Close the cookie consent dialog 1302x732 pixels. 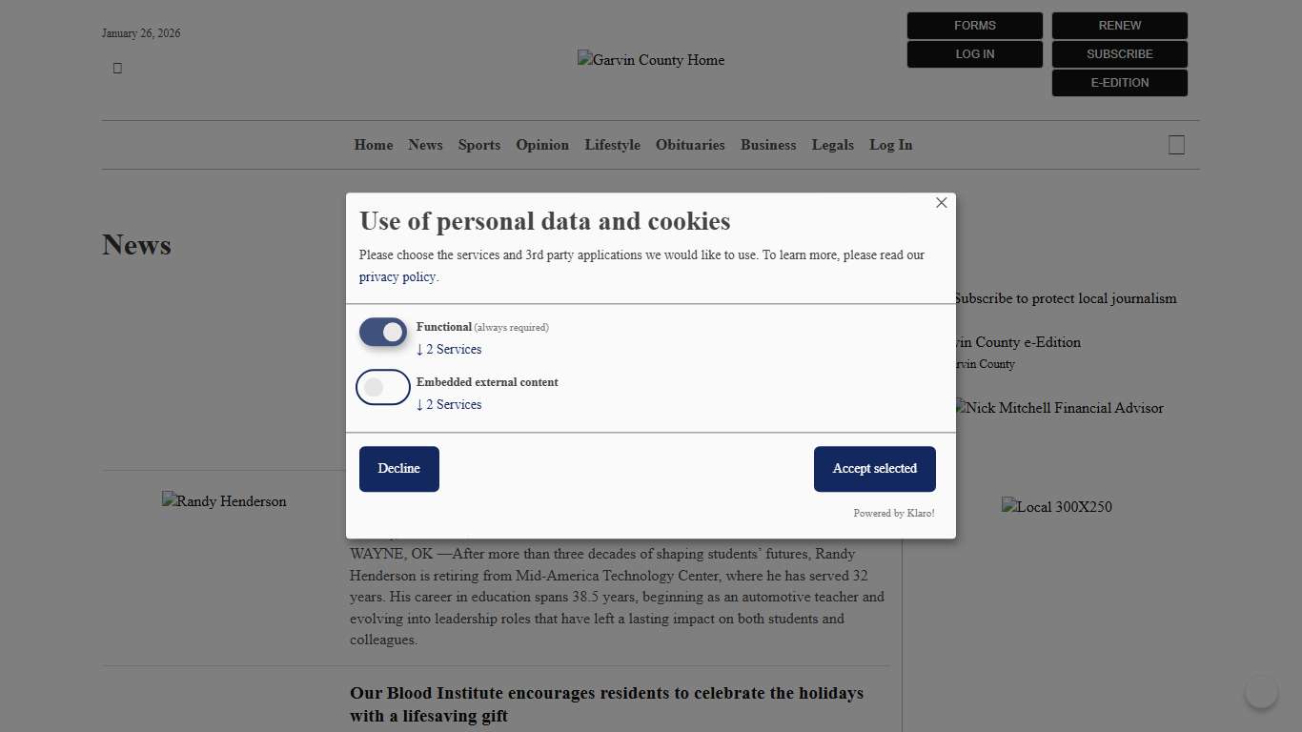[x=941, y=203]
